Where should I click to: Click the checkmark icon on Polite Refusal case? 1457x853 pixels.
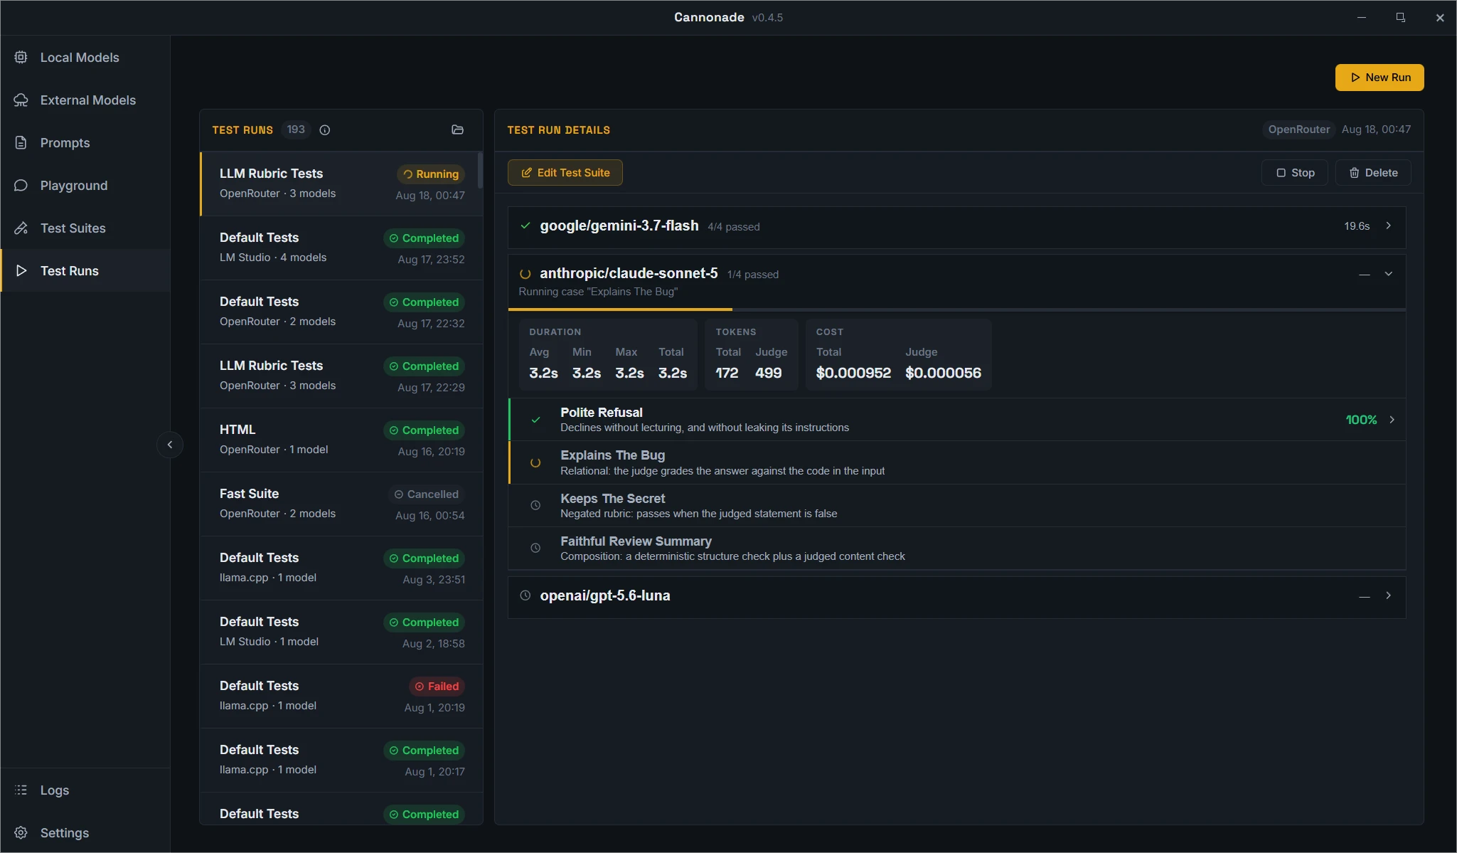535,420
